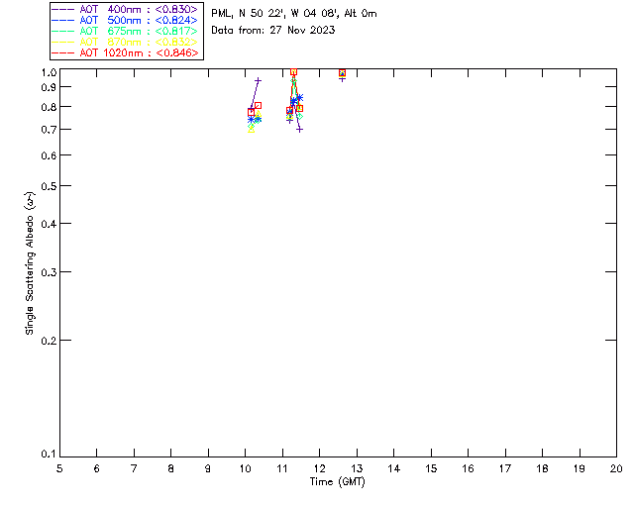
Task: Click the 0.8 tick label on y-axis
Action: 49,107
